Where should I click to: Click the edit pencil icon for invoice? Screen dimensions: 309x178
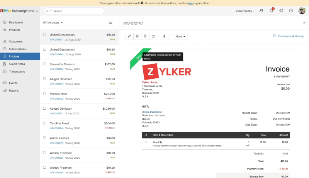click(x=129, y=36)
